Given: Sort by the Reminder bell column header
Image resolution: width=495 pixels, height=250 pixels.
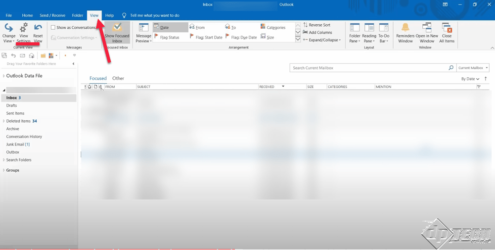Looking at the screenshot, I should coord(90,87).
